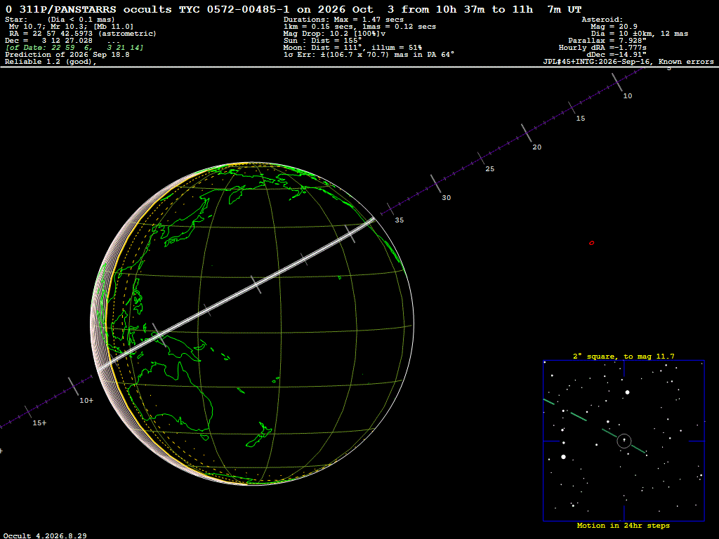This screenshot has height=539, width=719.
Task: Select the minute 25 tick label
Action: [489, 169]
